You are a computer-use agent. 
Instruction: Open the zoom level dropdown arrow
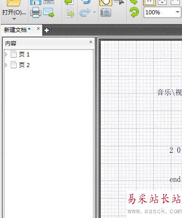pyautogui.click(x=177, y=12)
